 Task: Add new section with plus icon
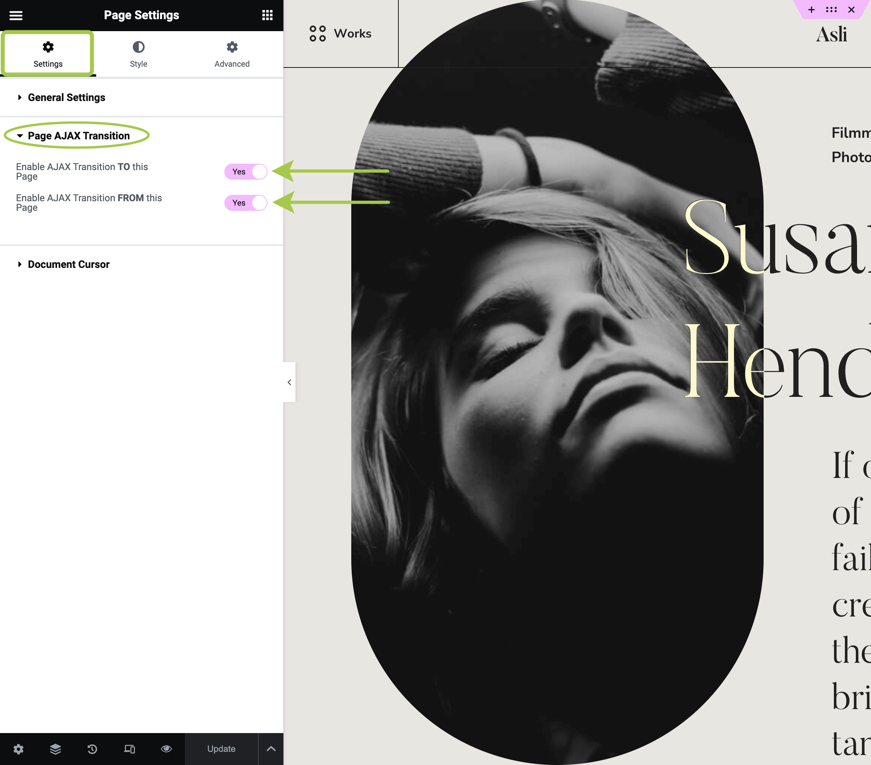812,10
